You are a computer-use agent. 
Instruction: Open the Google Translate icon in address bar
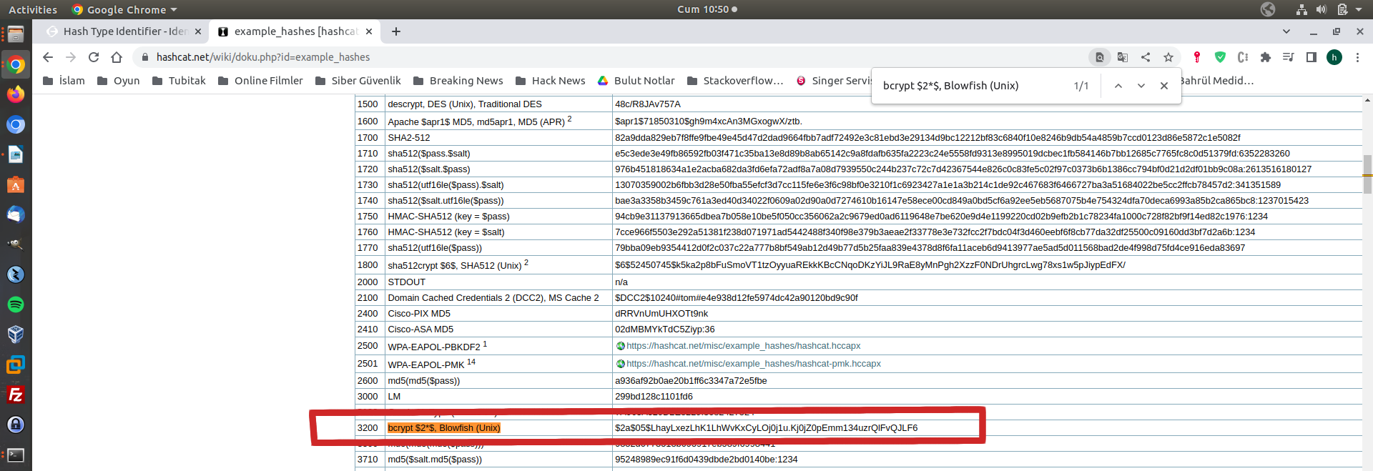pos(1123,57)
